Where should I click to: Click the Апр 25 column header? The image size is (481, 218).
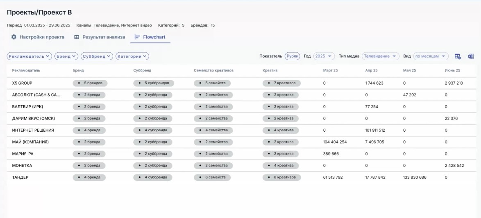[372, 70]
